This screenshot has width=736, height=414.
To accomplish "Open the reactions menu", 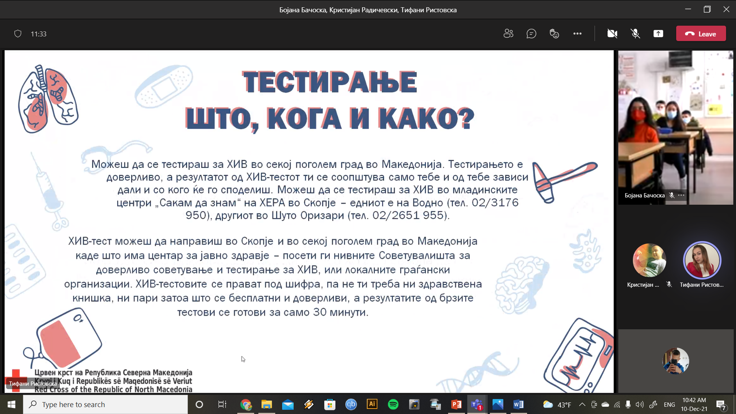I will [554, 34].
